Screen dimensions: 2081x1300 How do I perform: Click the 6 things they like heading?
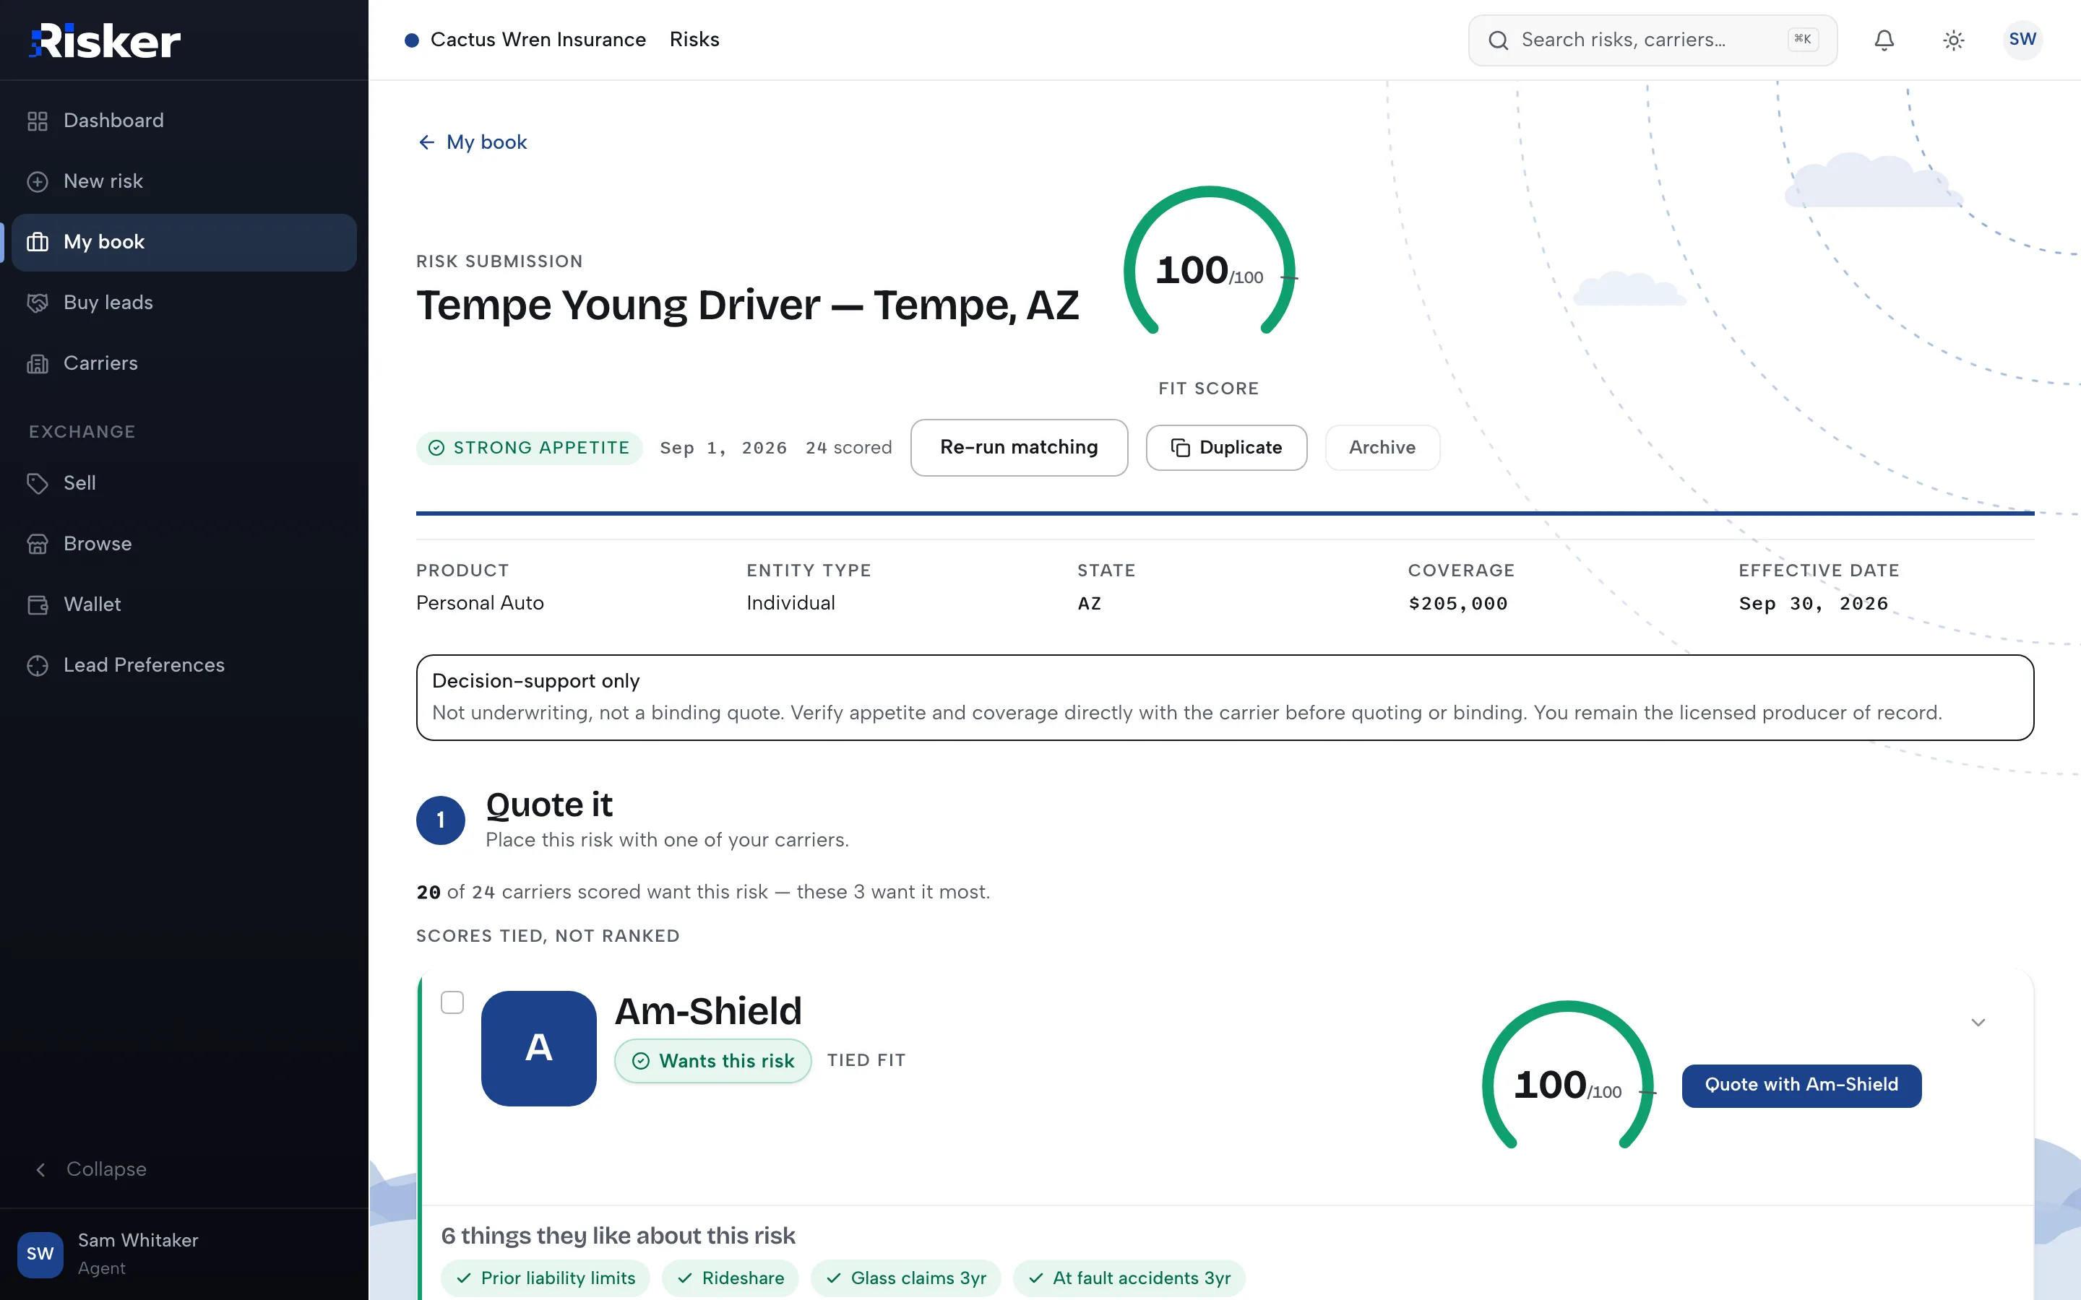point(617,1236)
